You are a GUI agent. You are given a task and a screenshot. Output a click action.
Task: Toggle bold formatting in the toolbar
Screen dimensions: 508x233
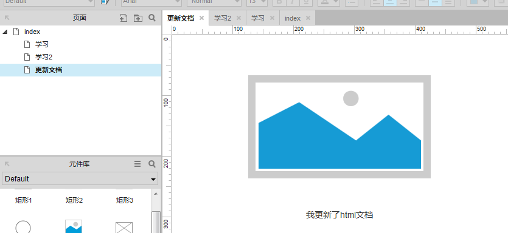(x=279, y=2)
